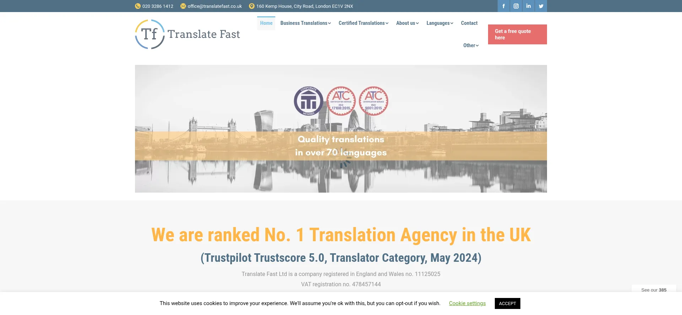Click the map pin icon beside the address
The height and width of the screenshot is (315, 682).
(x=252, y=6)
